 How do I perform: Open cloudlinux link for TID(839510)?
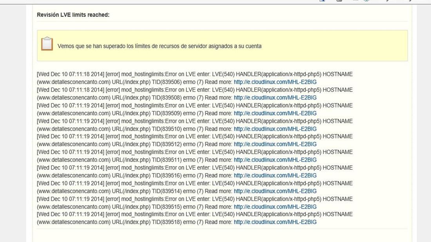(275, 129)
